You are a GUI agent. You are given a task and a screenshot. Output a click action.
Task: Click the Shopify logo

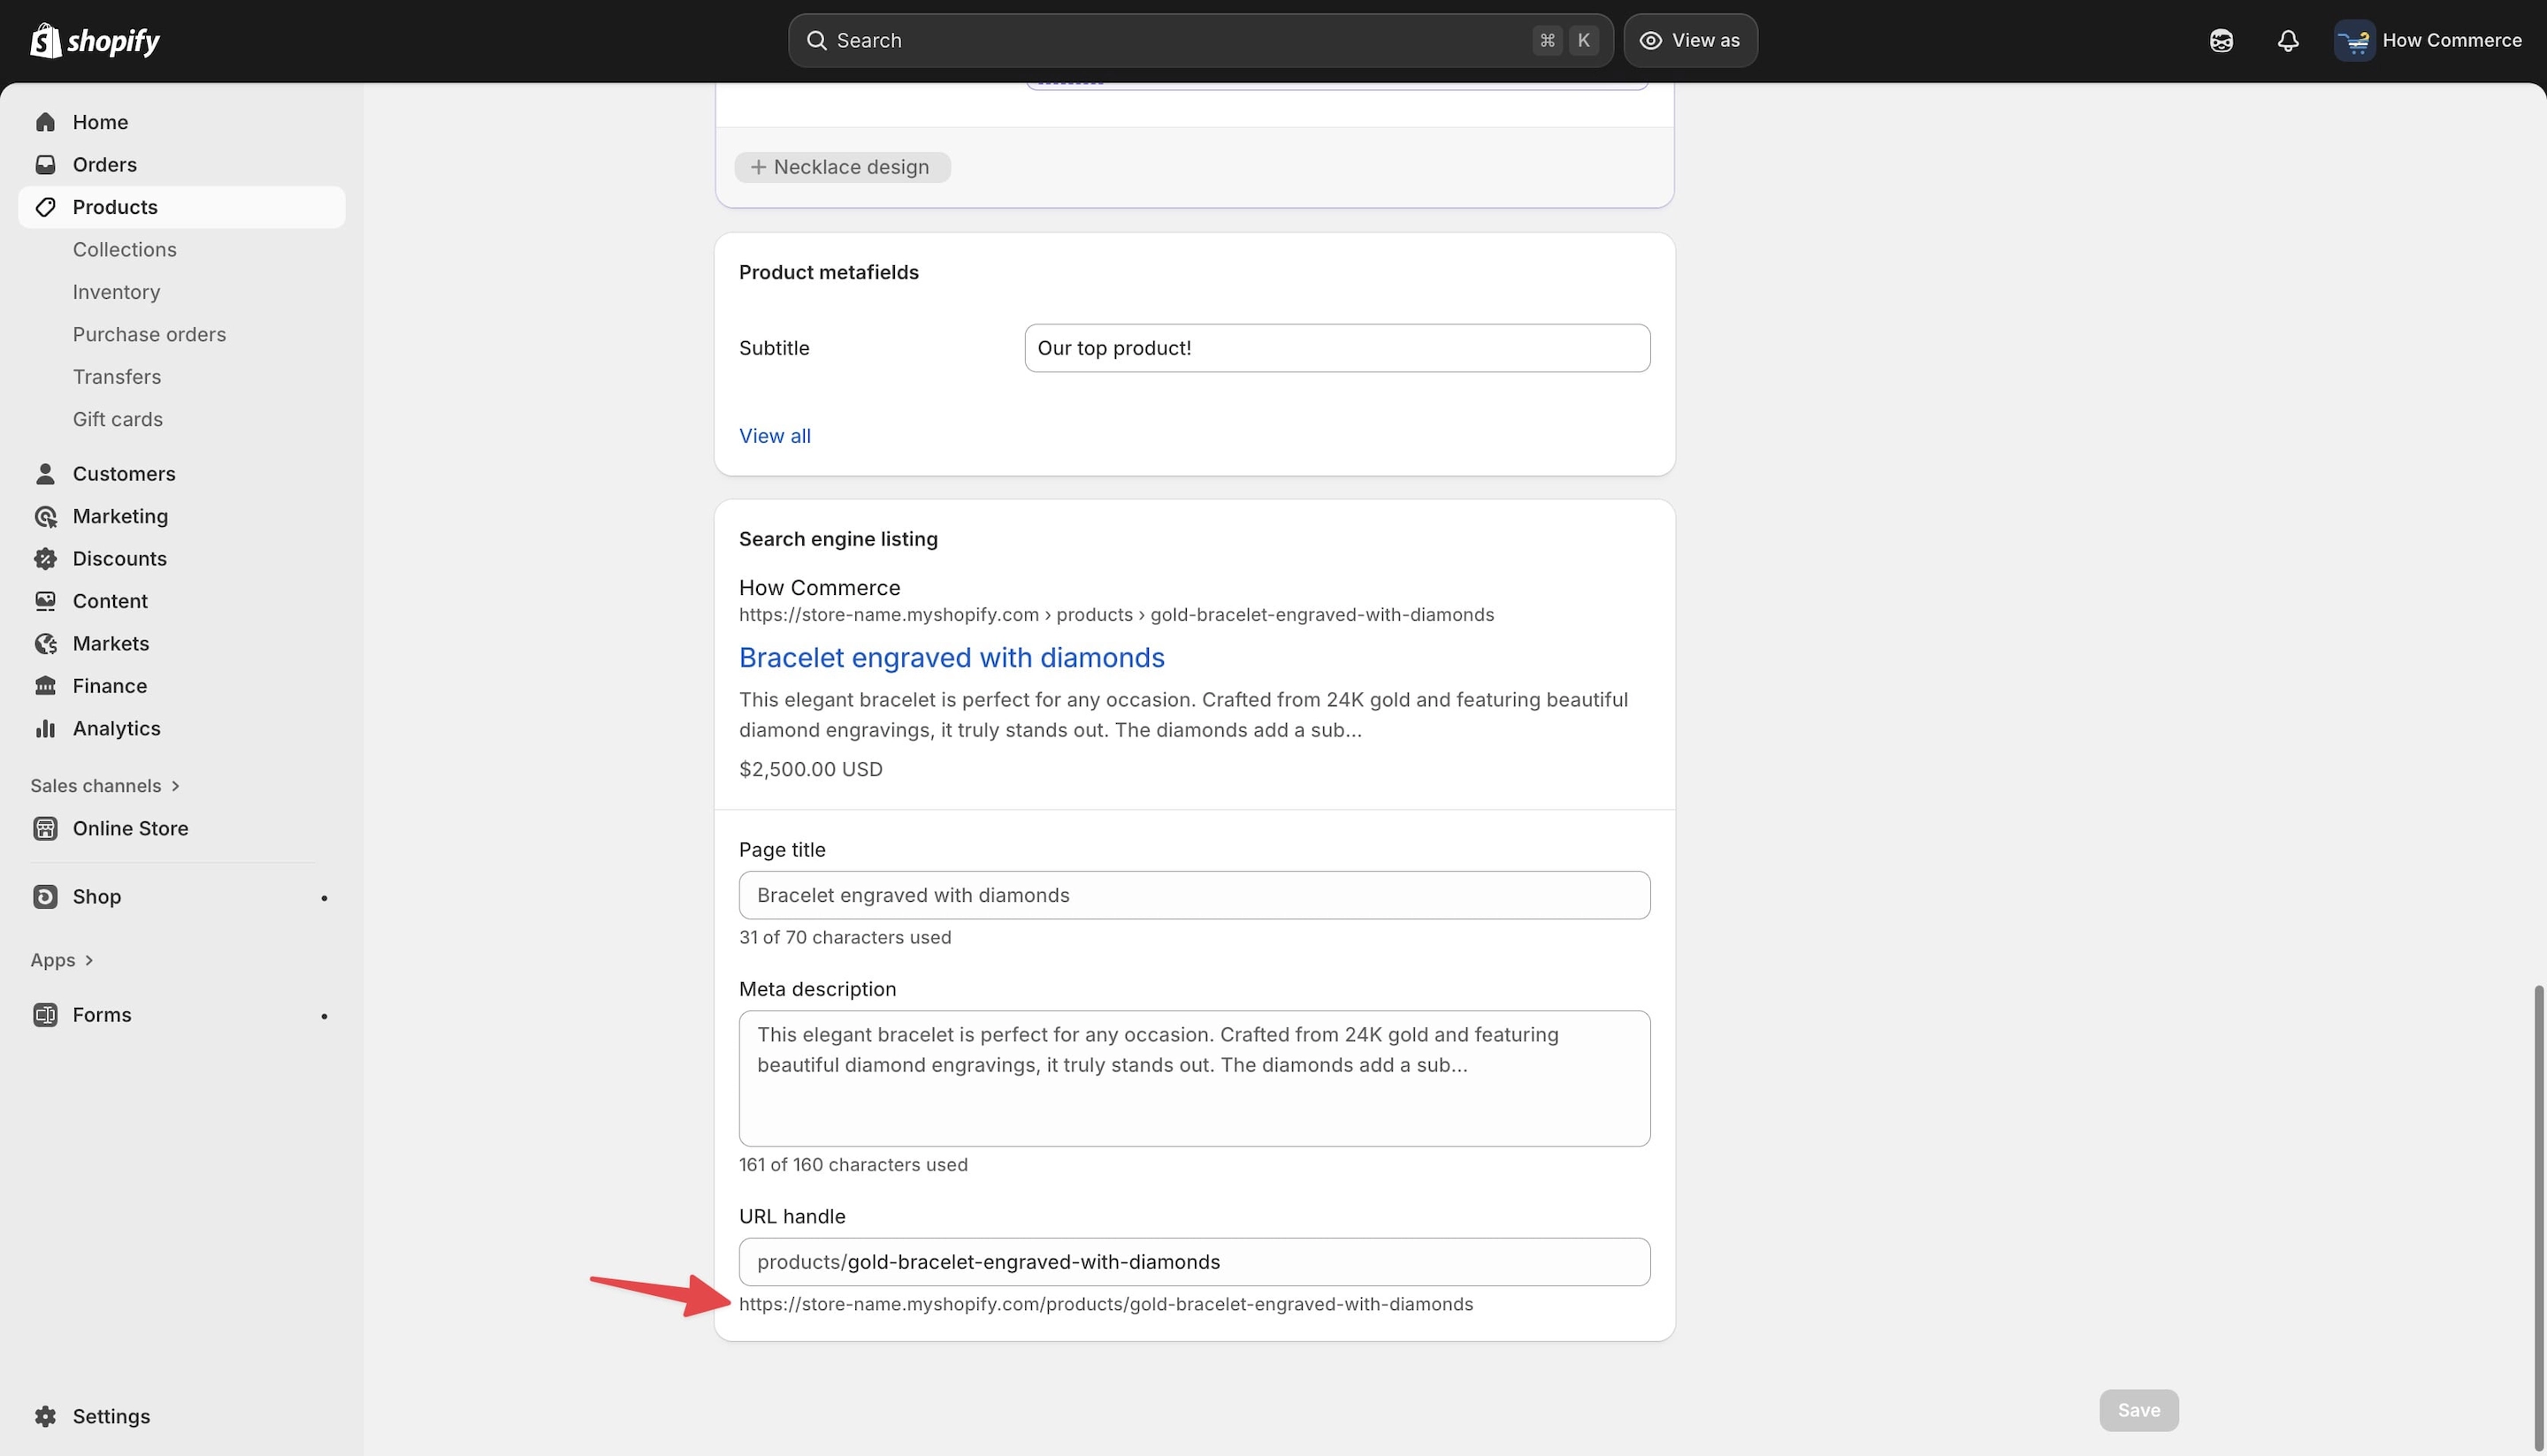pyautogui.click(x=95, y=40)
